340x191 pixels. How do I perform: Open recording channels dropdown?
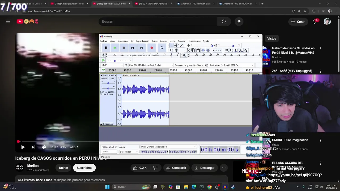[x=189, y=65]
